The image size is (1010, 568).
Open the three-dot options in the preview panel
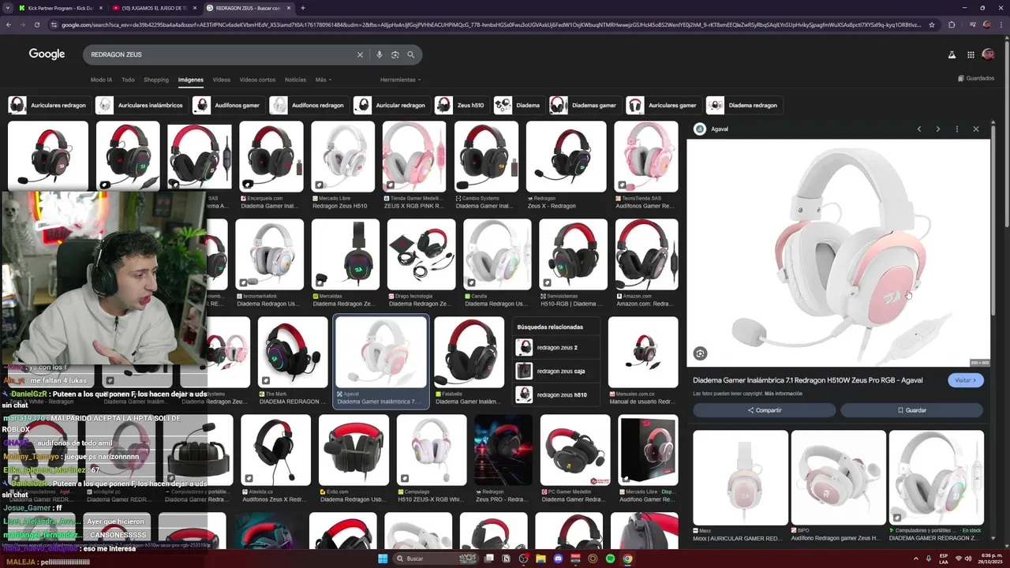[x=957, y=129]
